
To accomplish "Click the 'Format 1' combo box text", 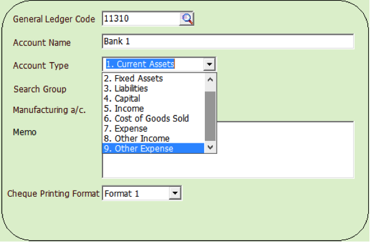I will [x=122, y=194].
